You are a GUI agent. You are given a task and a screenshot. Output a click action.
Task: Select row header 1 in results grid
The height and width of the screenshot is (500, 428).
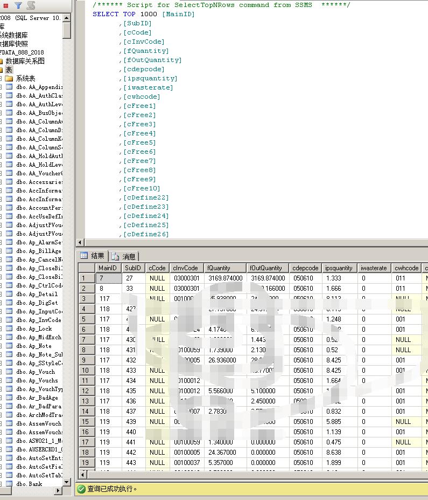pos(87,278)
